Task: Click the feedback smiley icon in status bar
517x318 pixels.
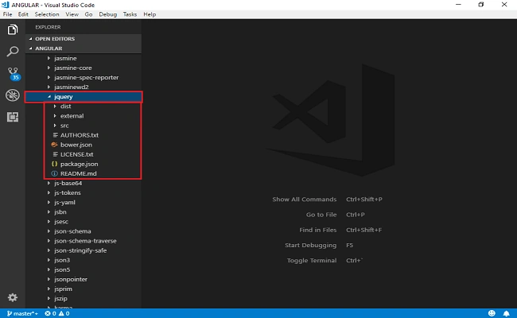Action: tap(492, 313)
